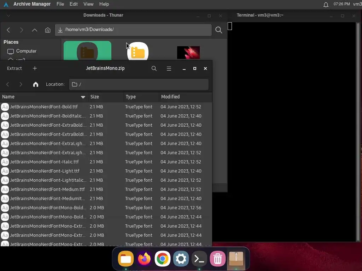The image size is (362, 271).
Task: Minimize the JetBrainsMono.zip window
Action: (x=184, y=69)
